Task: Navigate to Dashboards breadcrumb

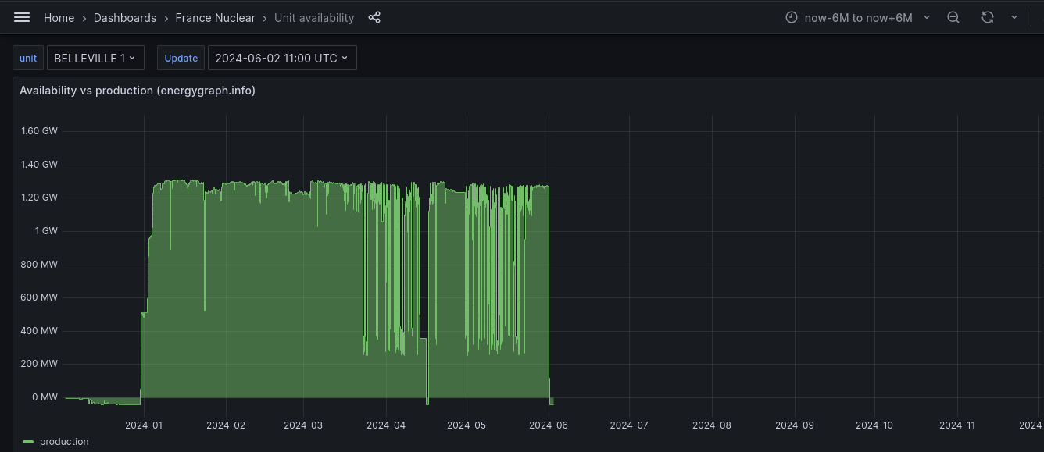Action: point(125,17)
